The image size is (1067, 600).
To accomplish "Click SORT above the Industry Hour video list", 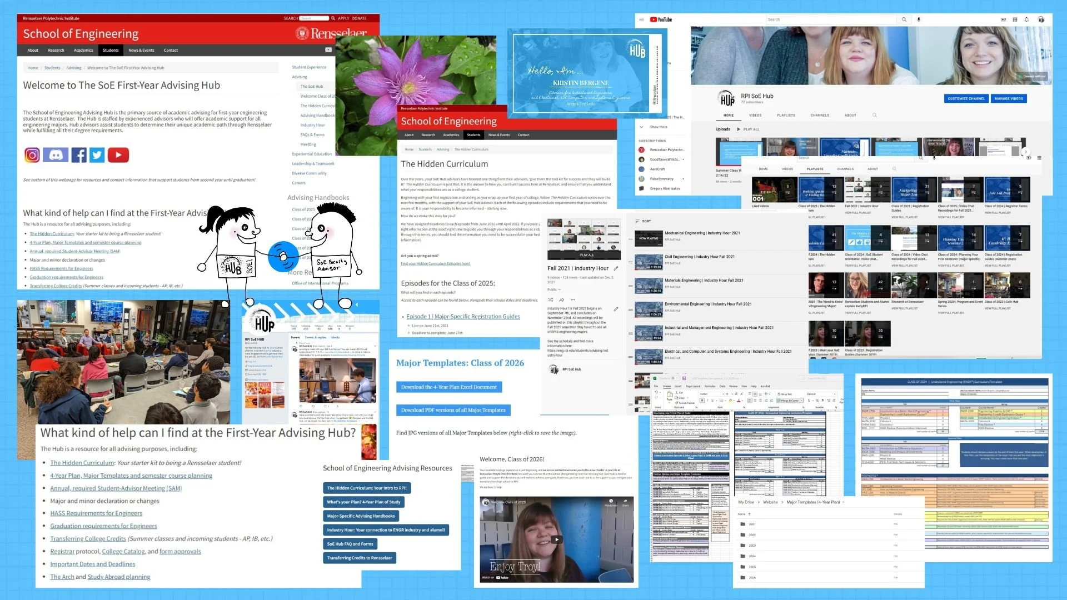I will [642, 221].
